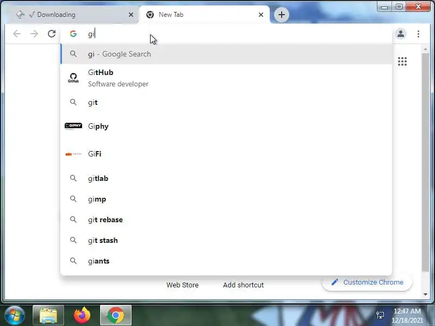
Task: Click search icon beside git rebase
Action: point(73,220)
